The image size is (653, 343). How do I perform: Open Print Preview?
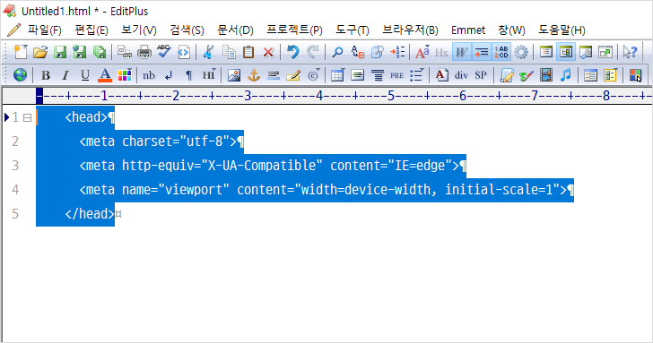pos(124,52)
